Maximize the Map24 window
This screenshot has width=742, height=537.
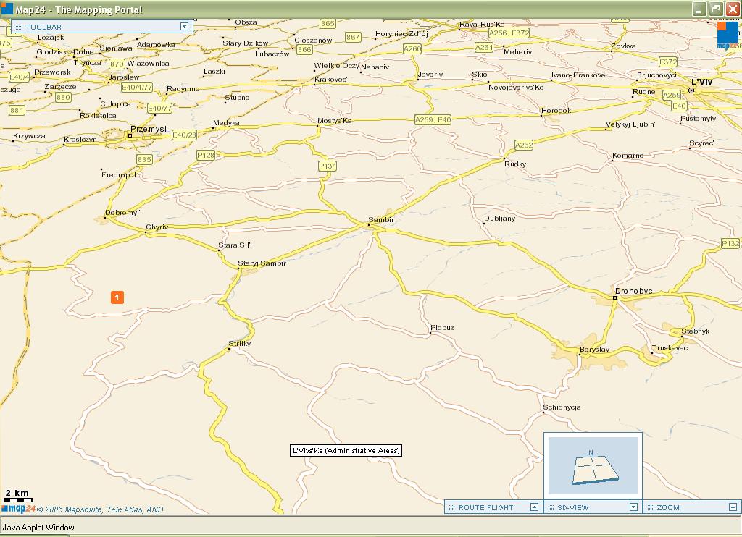pos(715,9)
